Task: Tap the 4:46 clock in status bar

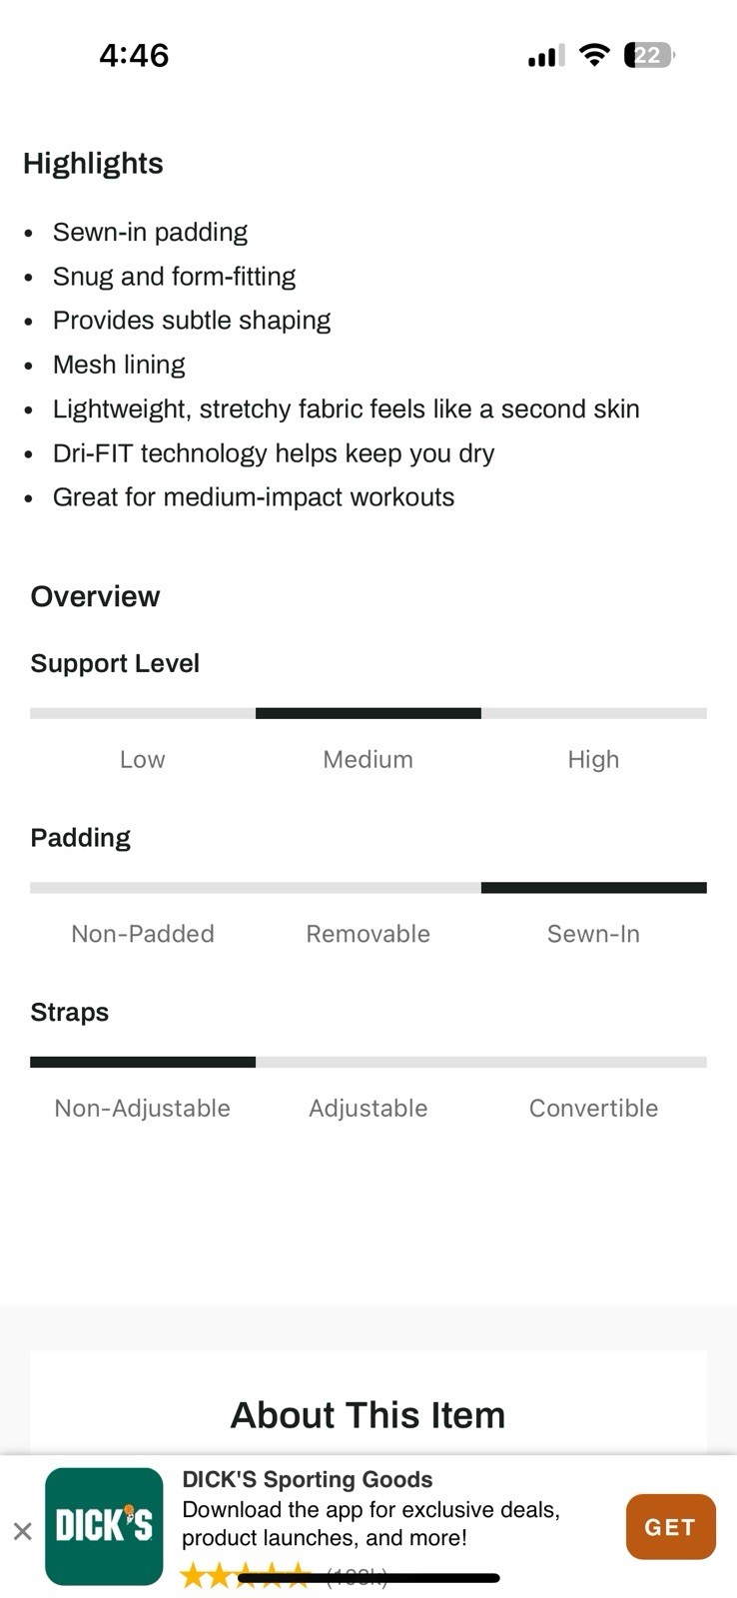Action: (x=134, y=55)
